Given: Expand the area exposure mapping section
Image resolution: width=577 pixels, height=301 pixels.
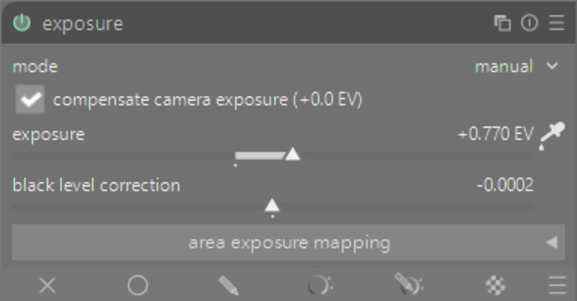Looking at the screenshot, I should 288,242.
